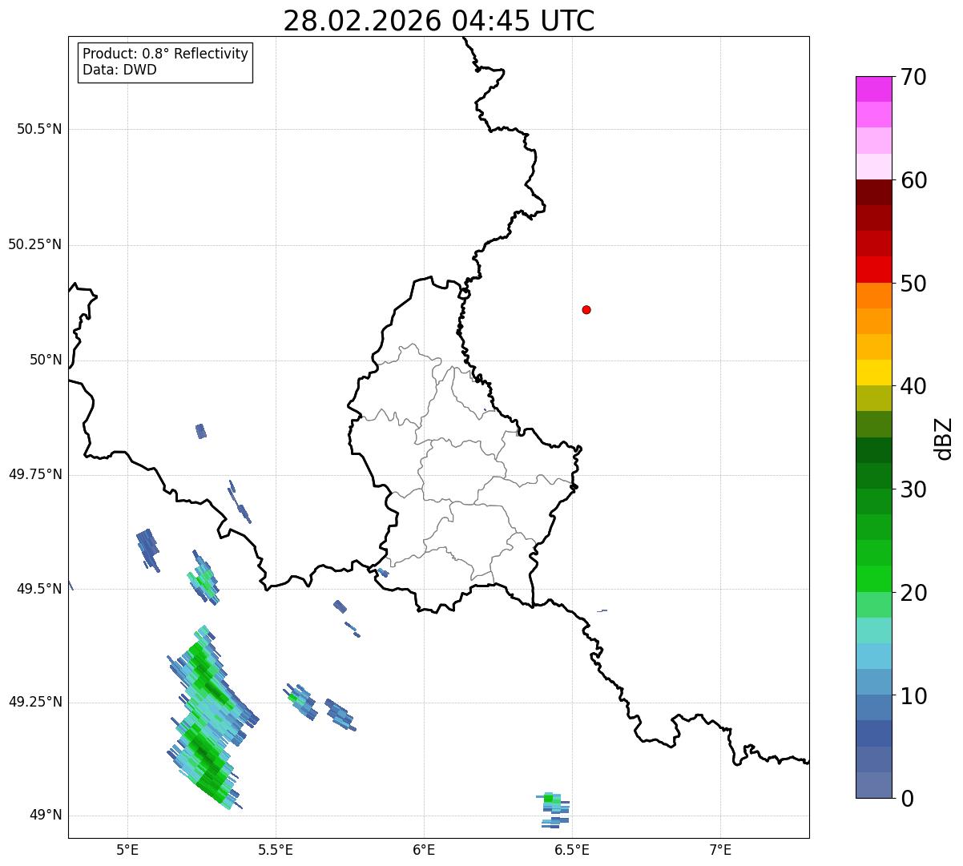Click the colorbar tick label "0"
Viewport: 963px width, 866px height.
point(905,799)
